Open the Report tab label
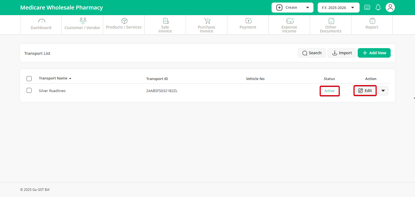The width and height of the screenshot is (415, 197). pos(372,27)
